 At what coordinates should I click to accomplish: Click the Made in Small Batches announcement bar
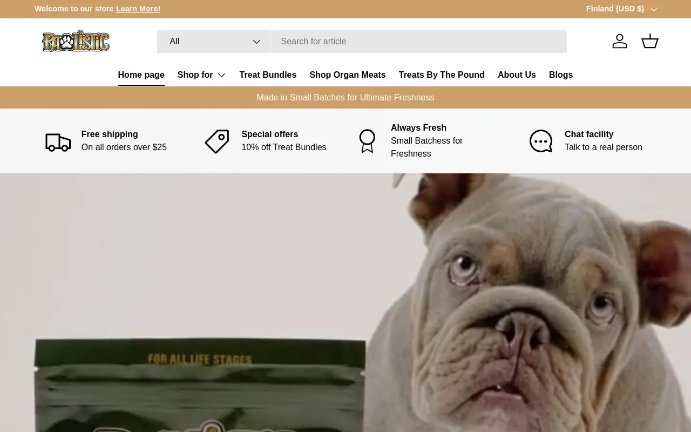345,98
